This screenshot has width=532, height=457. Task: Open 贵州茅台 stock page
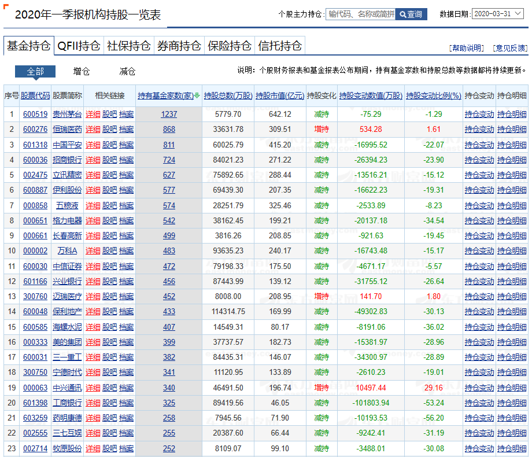pos(67,114)
